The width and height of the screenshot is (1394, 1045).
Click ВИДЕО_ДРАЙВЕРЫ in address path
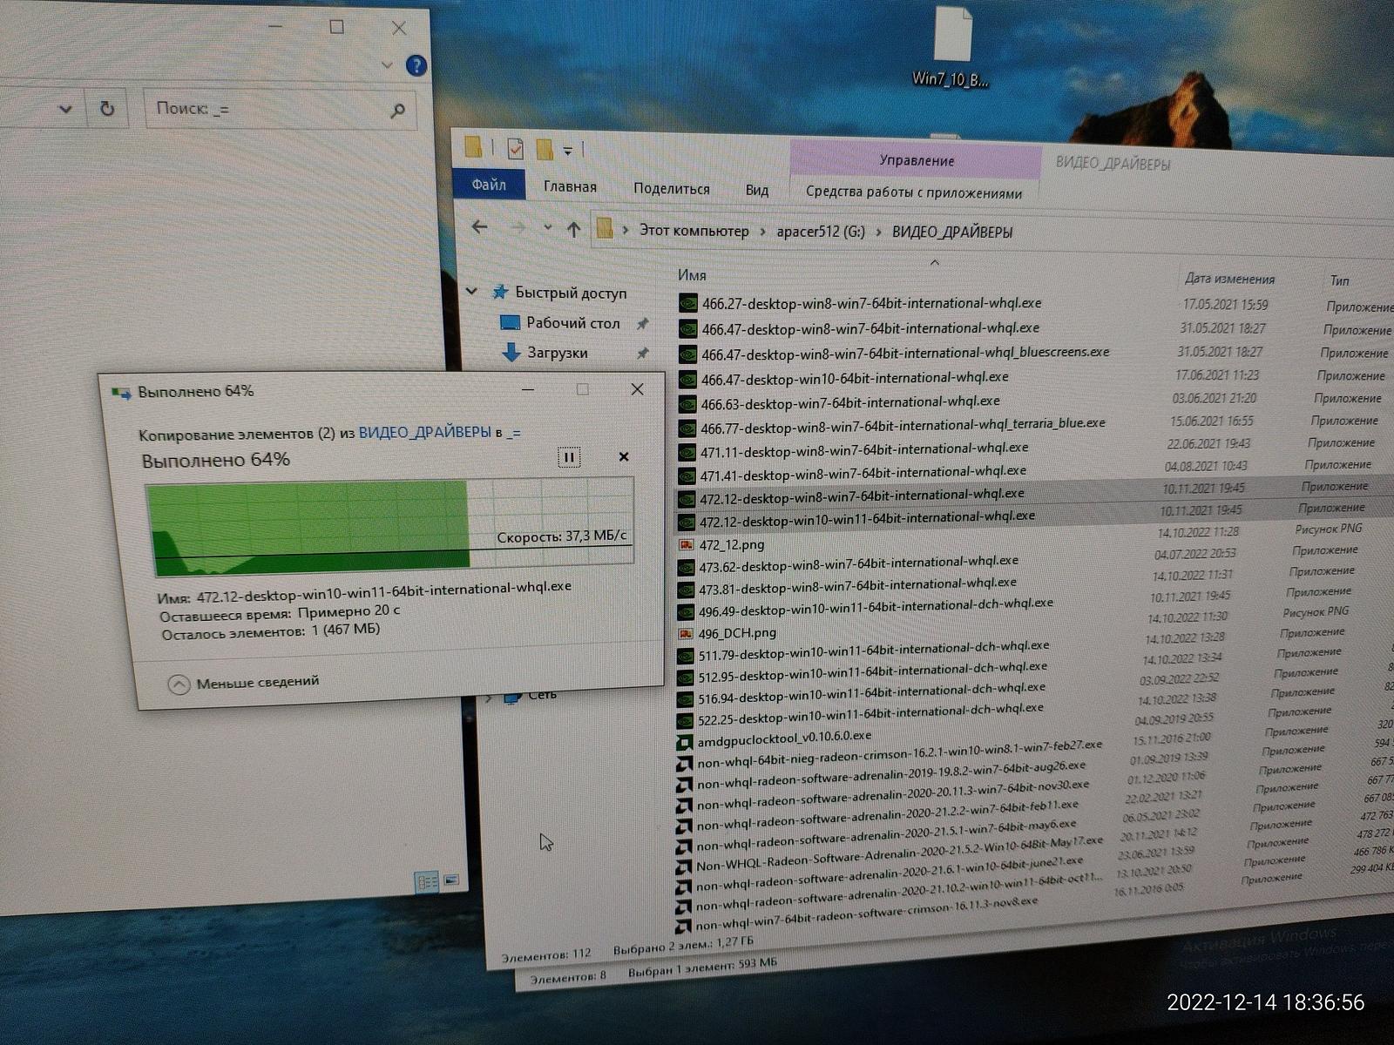(x=951, y=233)
